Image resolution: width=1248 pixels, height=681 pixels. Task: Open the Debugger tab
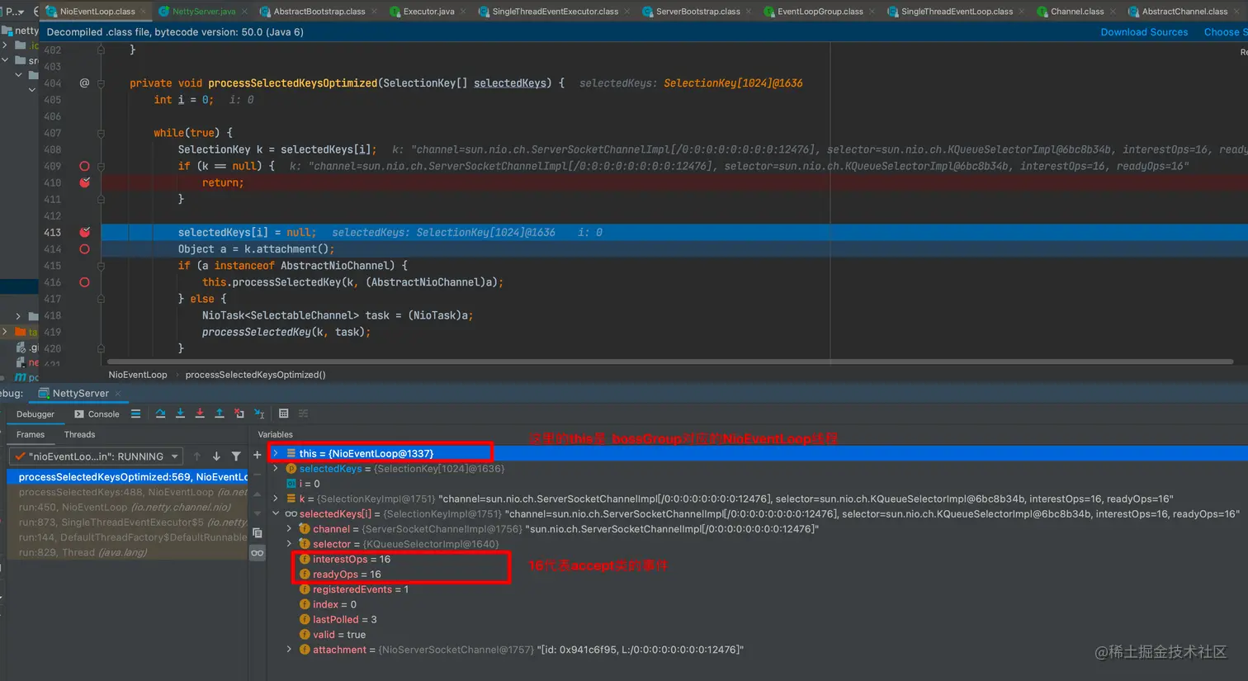[x=35, y=414]
